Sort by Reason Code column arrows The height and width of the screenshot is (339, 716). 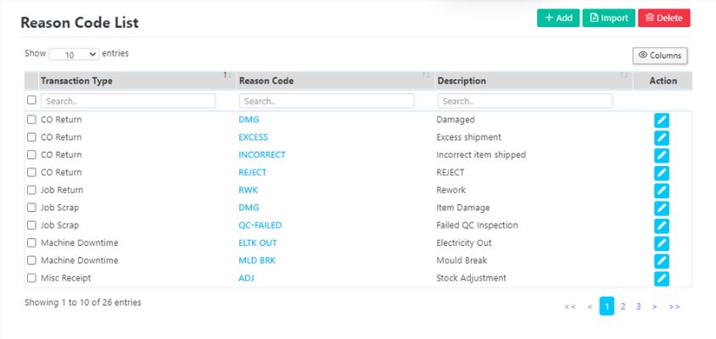426,75
